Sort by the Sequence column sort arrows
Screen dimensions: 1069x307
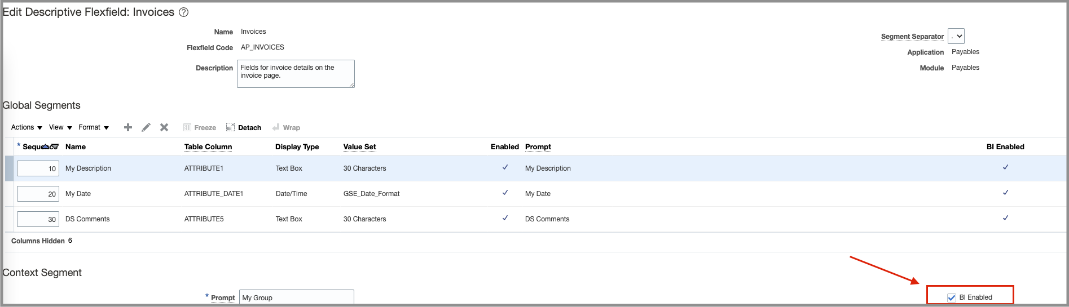[50, 146]
